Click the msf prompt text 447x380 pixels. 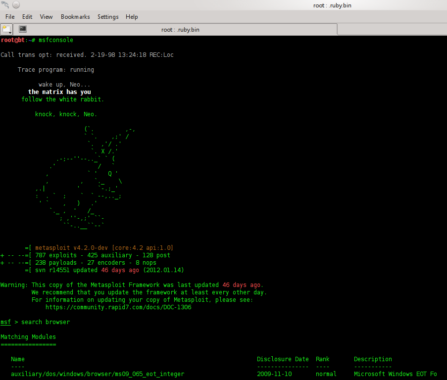tap(5, 322)
